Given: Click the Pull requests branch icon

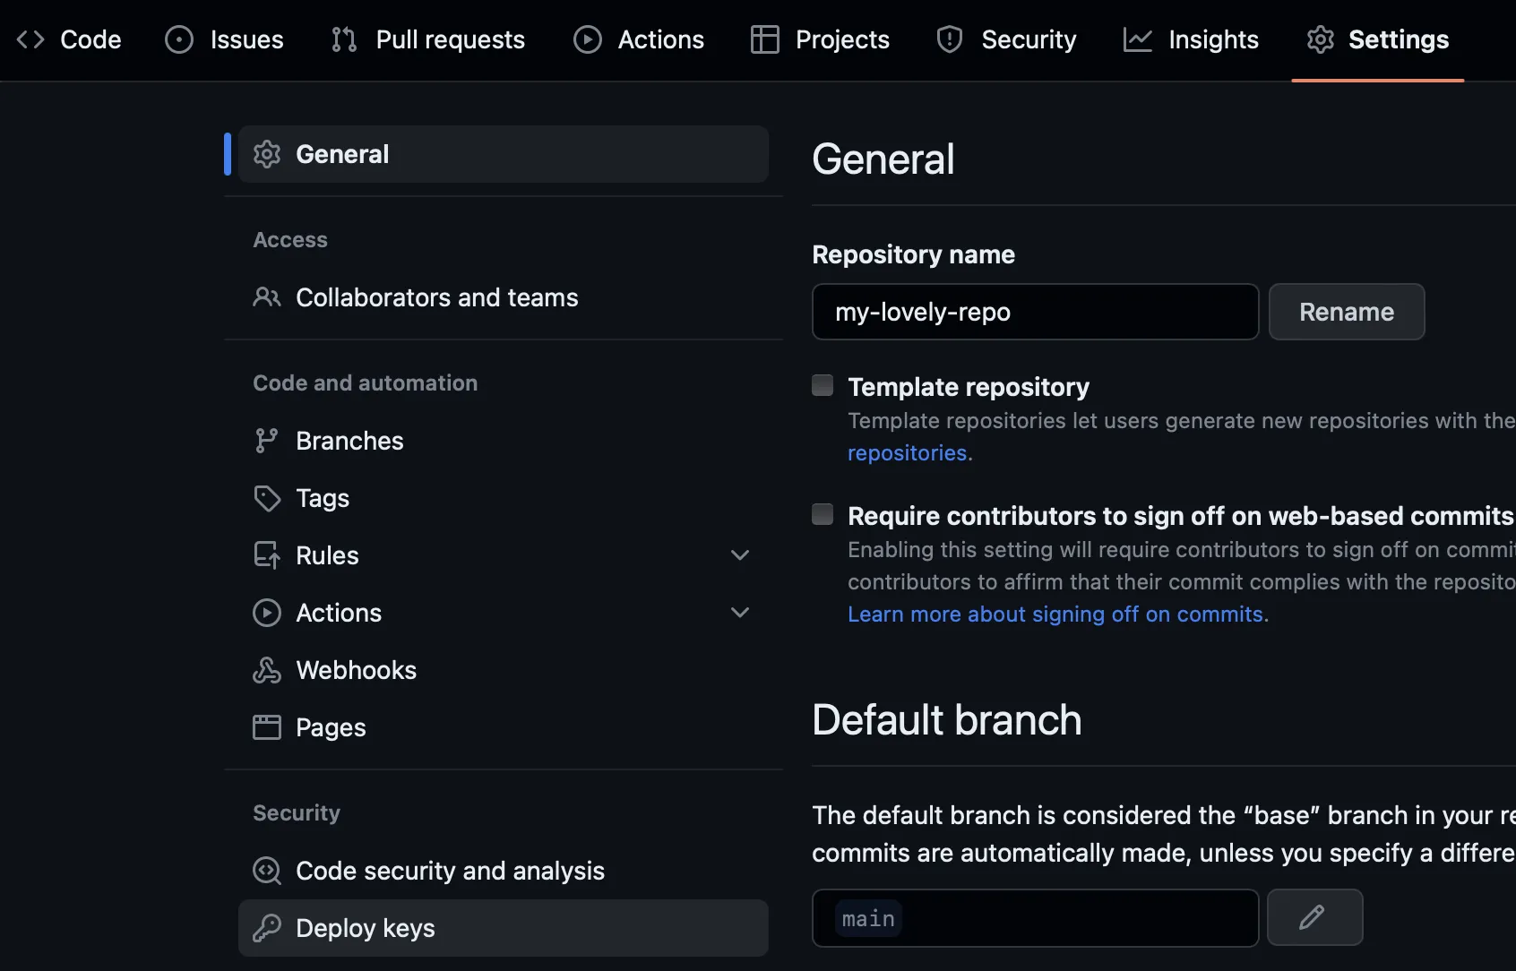Looking at the screenshot, I should pos(344,39).
